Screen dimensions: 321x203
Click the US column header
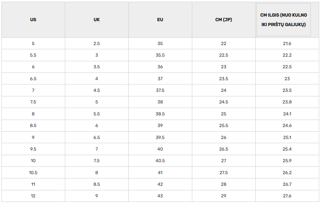pos(33,20)
